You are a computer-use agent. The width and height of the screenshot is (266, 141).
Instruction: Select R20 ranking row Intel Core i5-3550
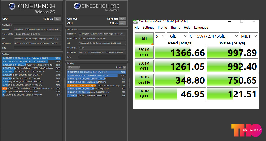(x=32, y=92)
